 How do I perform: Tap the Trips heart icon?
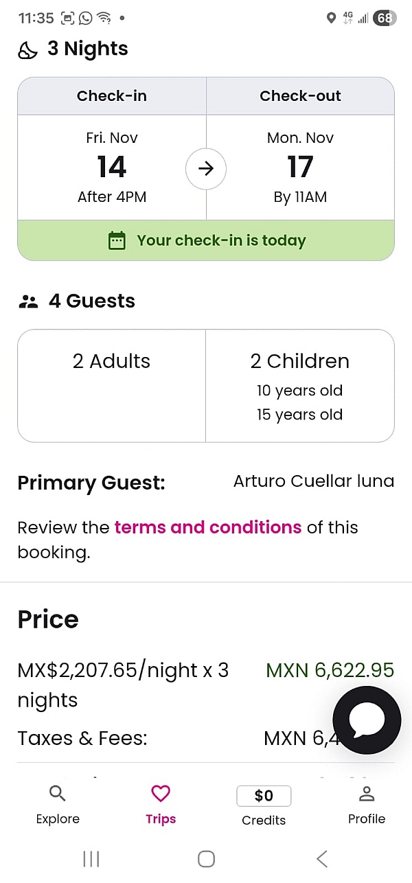pos(161,794)
